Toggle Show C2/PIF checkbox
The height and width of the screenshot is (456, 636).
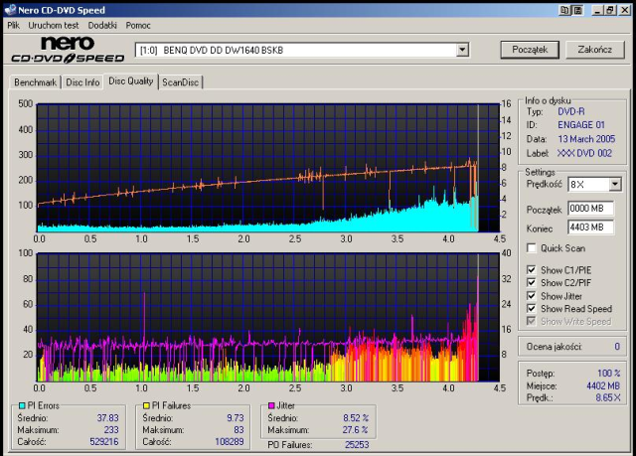pos(532,282)
